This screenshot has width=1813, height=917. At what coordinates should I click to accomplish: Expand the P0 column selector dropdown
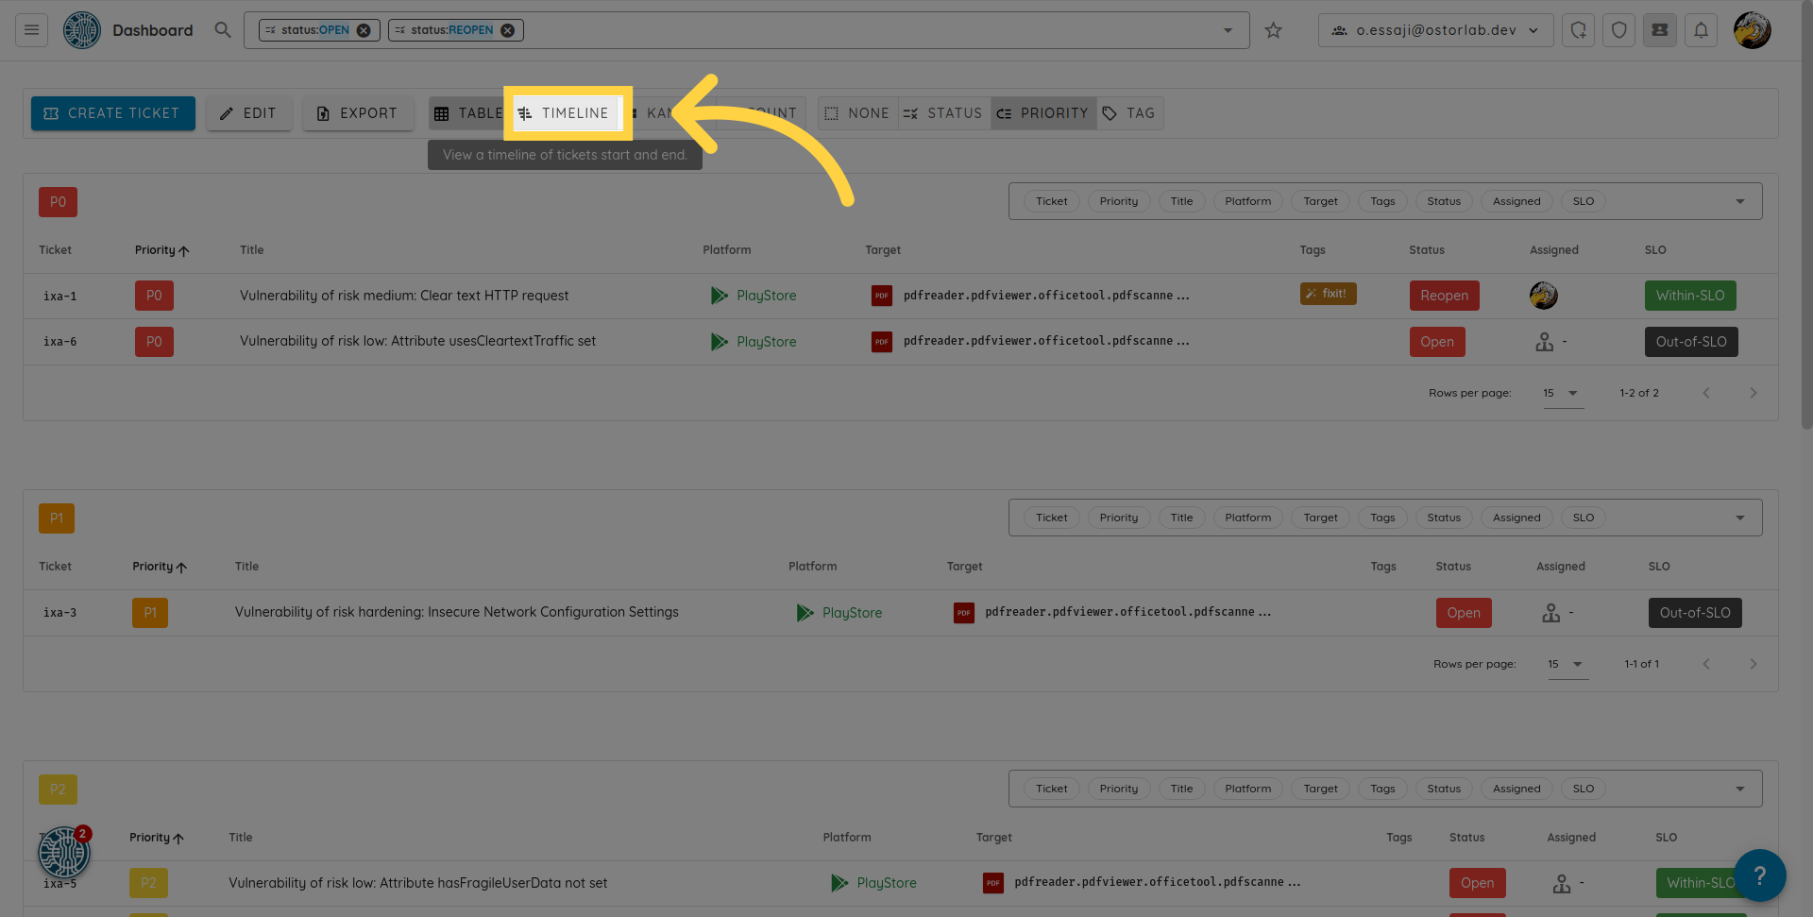tap(1739, 201)
